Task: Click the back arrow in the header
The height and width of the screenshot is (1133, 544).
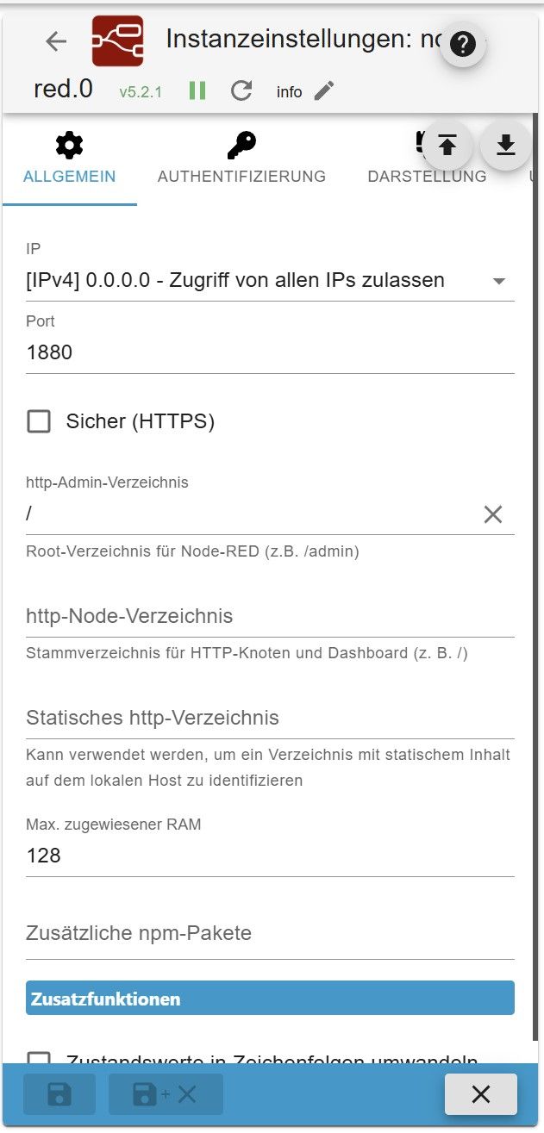Action: tap(56, 41)
